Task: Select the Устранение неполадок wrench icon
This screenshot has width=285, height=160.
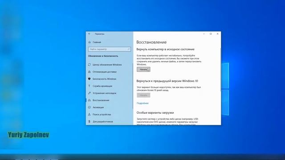Action: pos(89,93)
